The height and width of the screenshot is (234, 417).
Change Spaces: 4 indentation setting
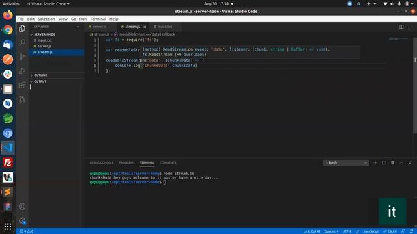coord(332,231)
